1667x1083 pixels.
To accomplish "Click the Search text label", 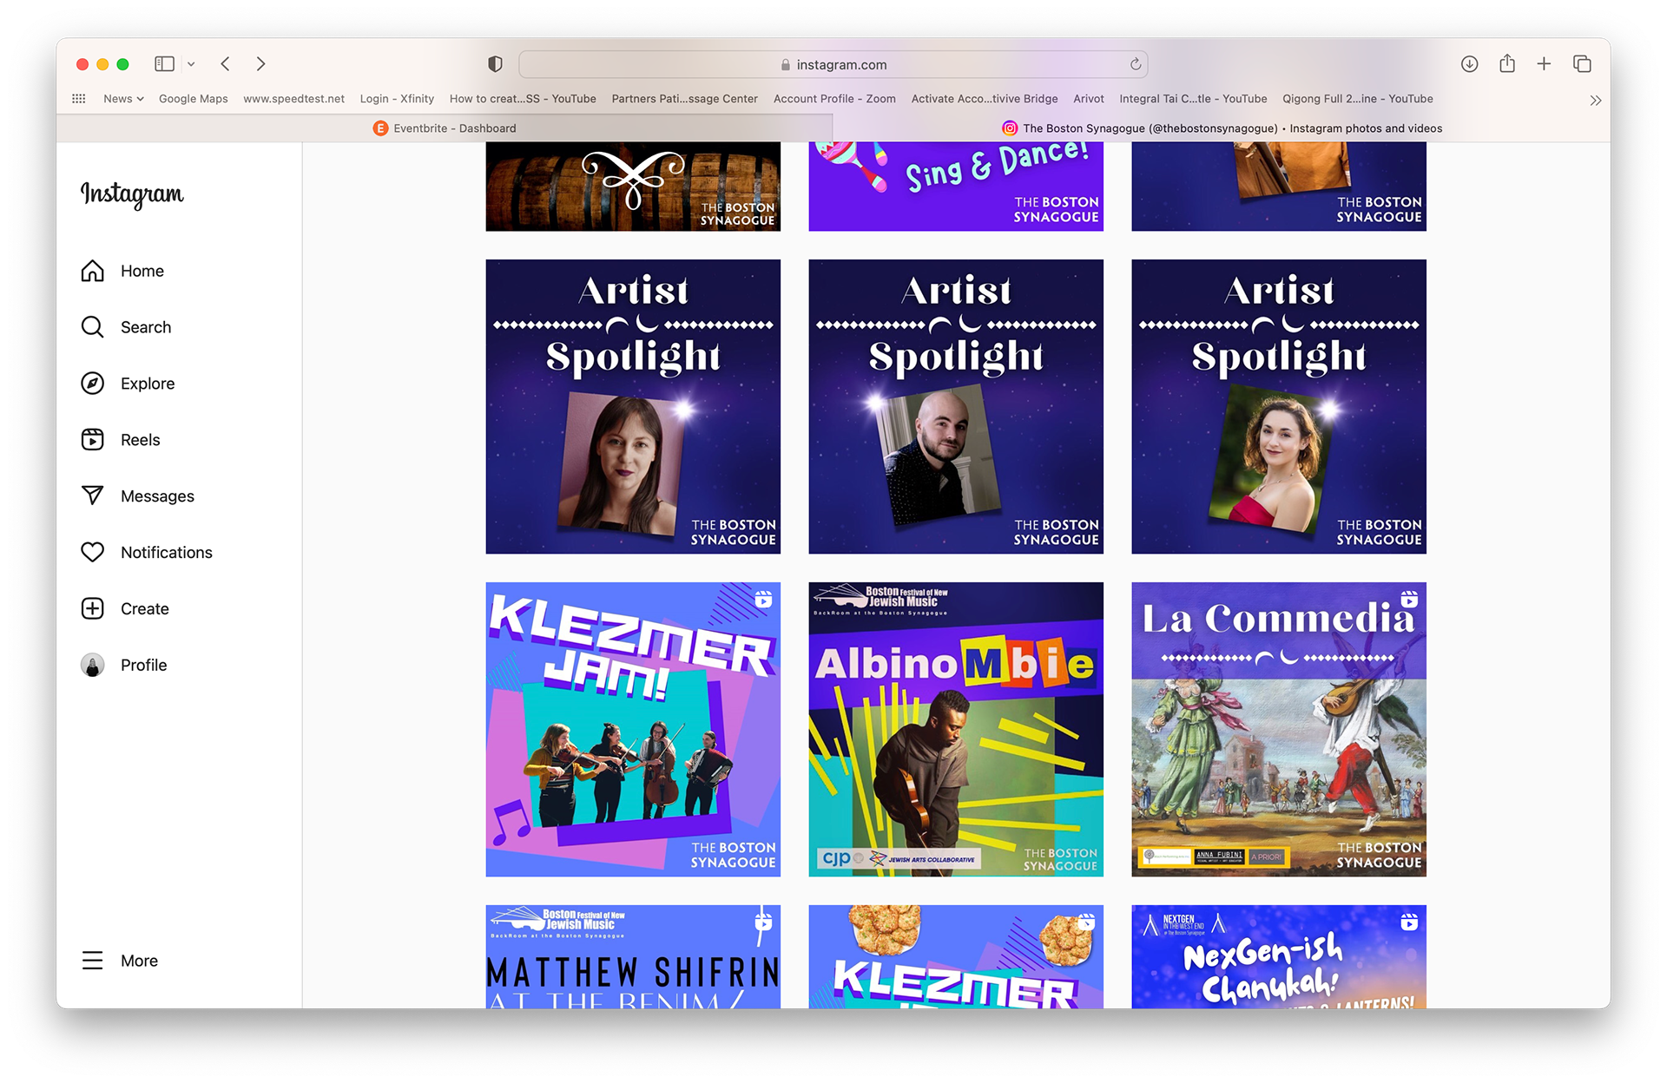I will pos(146,327).
